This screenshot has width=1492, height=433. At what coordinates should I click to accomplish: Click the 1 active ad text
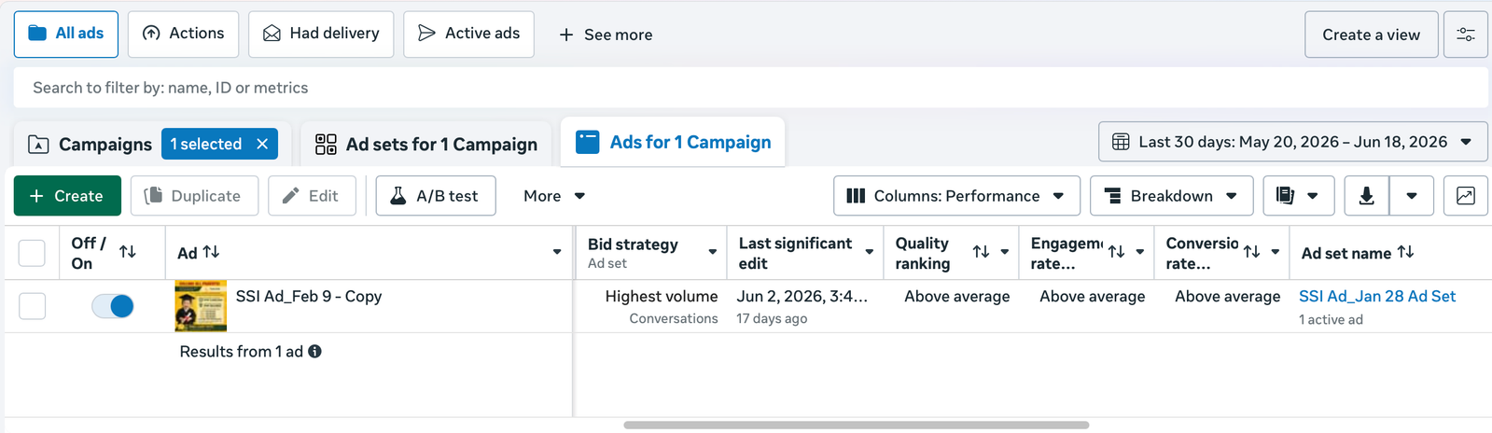tap(1331, 320)
